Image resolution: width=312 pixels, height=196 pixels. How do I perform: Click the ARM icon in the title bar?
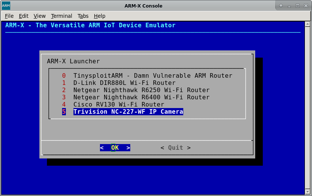tap(6, 6)
